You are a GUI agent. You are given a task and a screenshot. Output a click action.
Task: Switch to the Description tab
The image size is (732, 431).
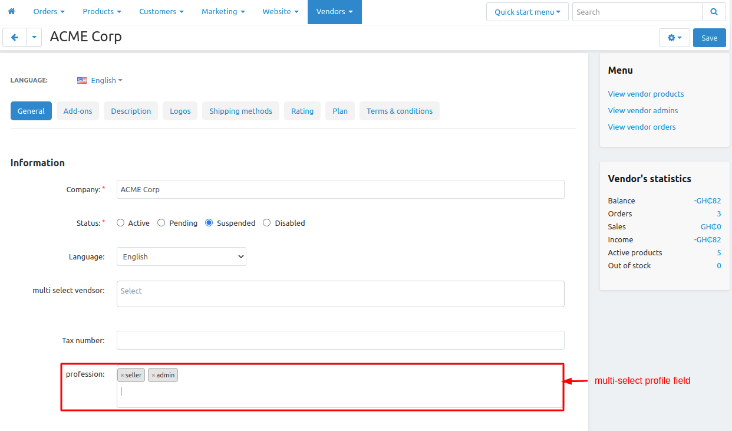coord(131,111)
